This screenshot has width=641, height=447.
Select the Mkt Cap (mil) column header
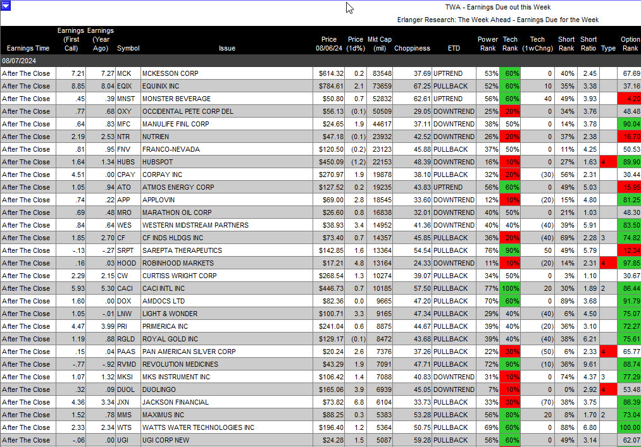[380, 44]
